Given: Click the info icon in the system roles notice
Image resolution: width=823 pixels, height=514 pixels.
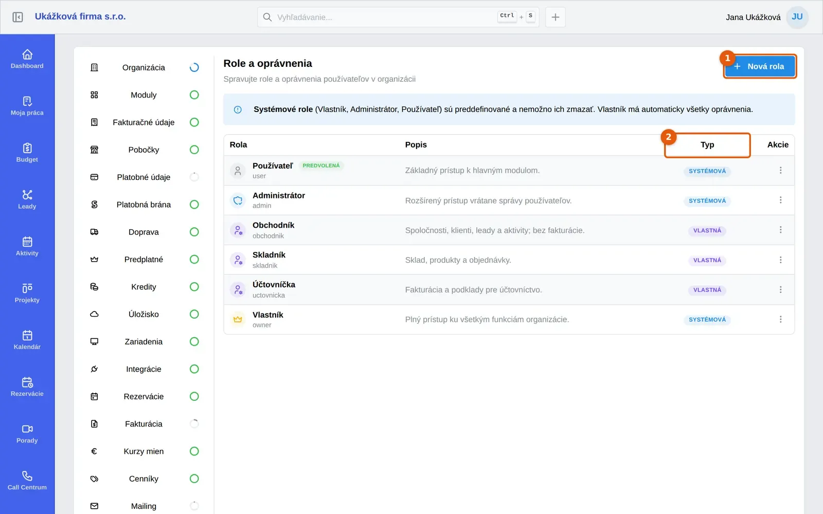Looking at the screenshot, I should [238, 109].
